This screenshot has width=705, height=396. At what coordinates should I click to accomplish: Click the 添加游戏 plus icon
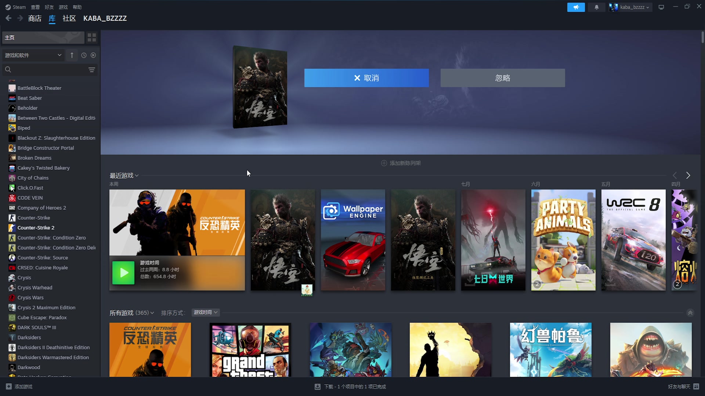click(x=9, y=386)
